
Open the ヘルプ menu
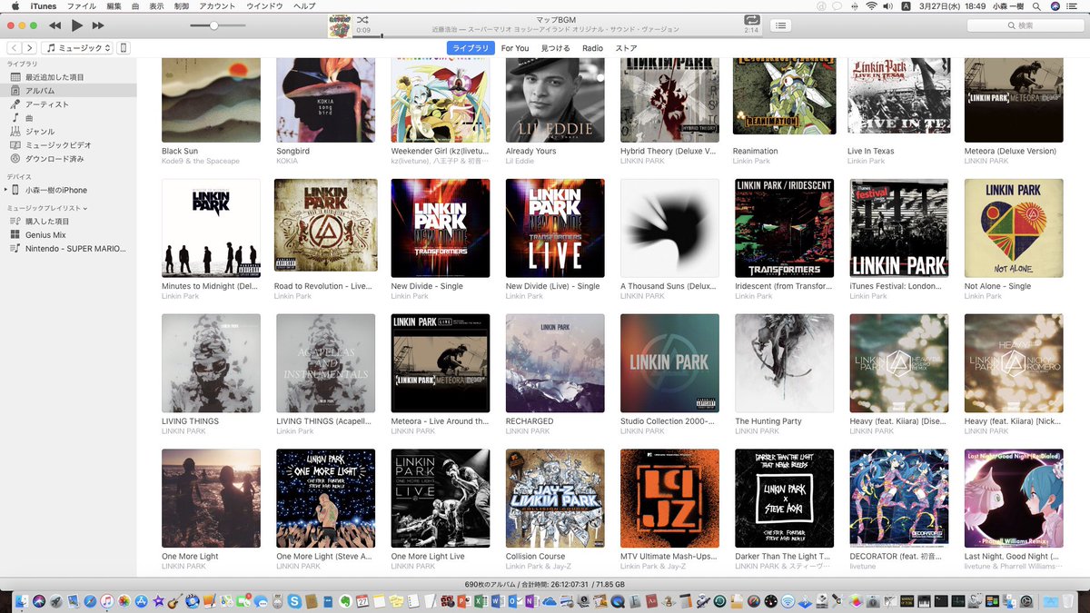point(305,6)
